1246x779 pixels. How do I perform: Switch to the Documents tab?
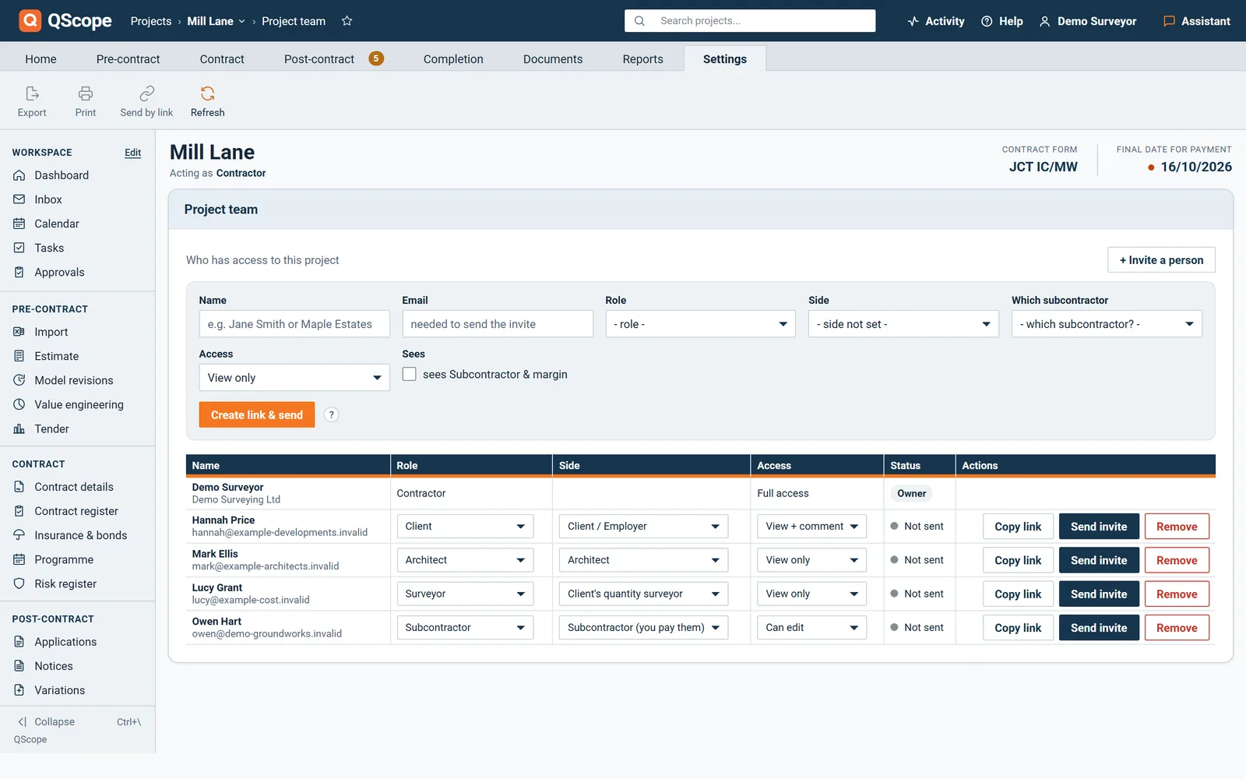click(x=553, y=59)
